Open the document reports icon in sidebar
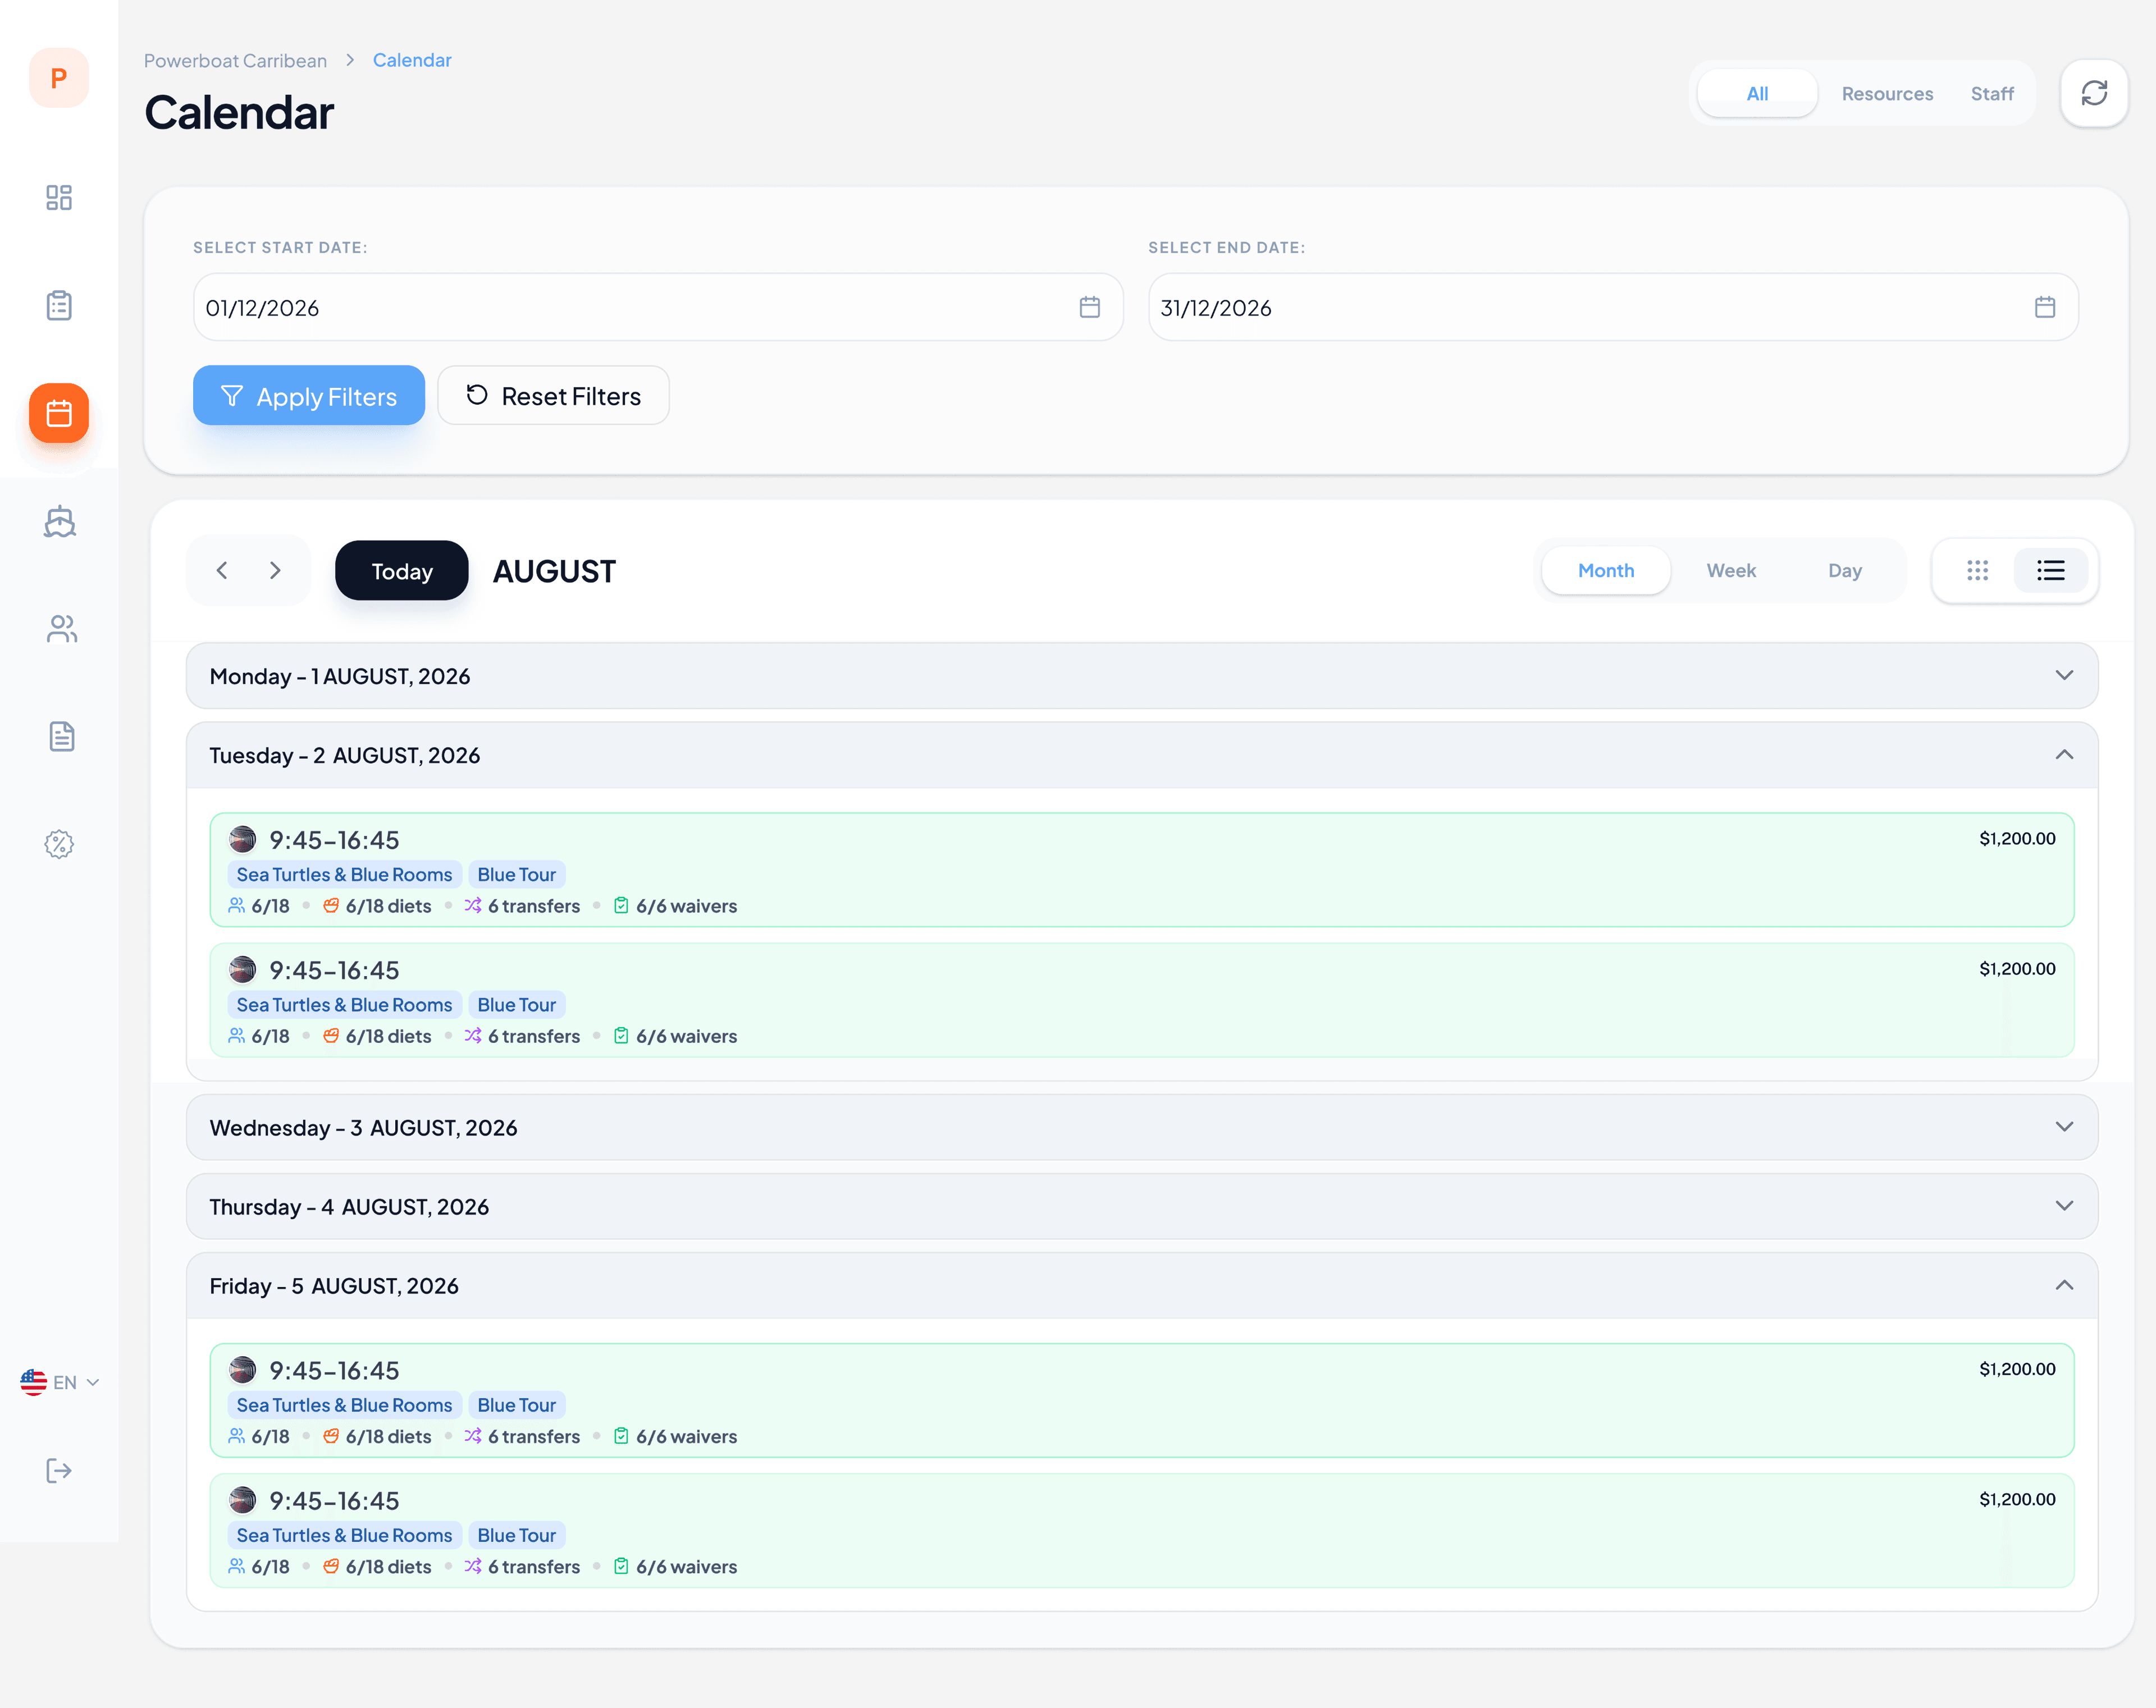 point(61,736)
